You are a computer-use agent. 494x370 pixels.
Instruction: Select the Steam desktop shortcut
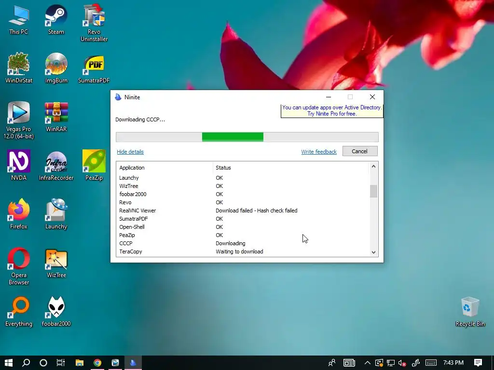tap(56, 20)
